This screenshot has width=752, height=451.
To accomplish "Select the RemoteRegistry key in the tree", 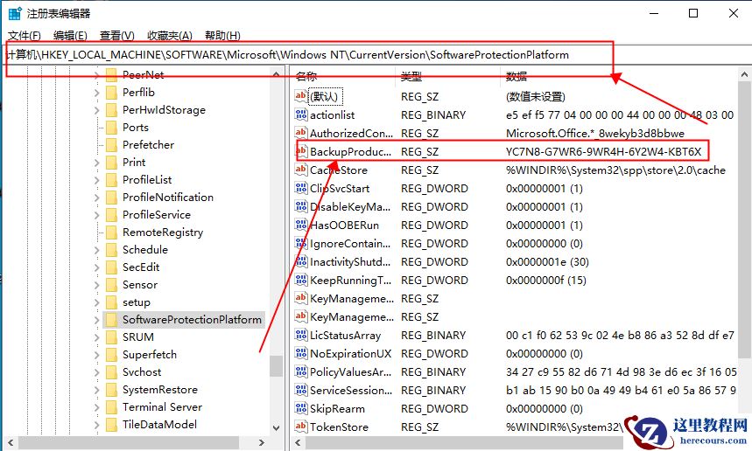I will (163, 232).
